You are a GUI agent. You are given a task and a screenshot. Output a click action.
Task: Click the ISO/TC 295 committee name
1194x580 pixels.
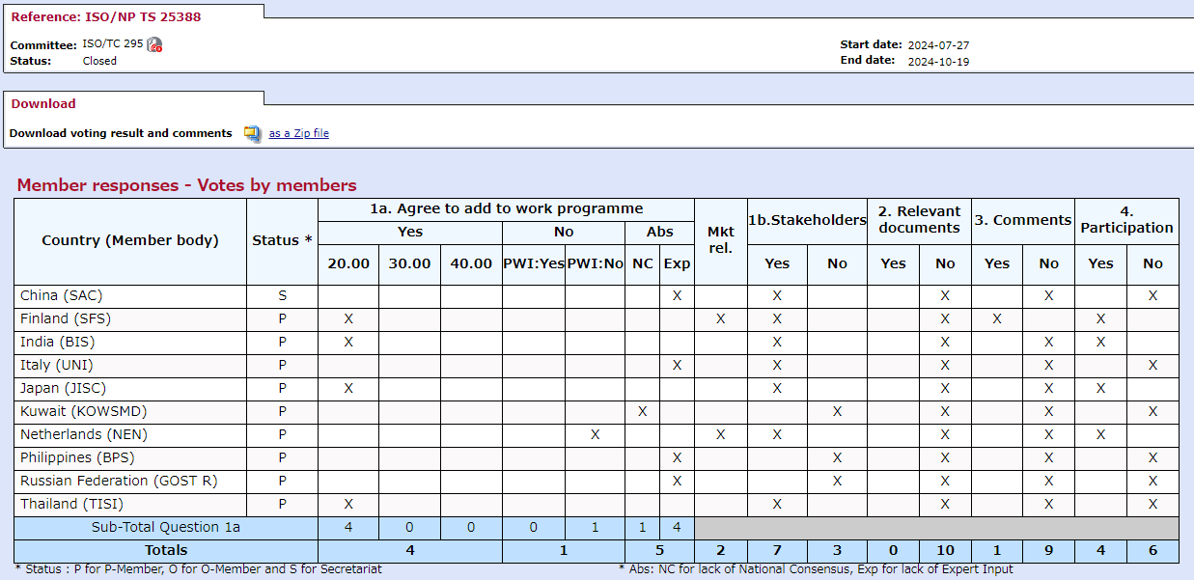(113, 44)
